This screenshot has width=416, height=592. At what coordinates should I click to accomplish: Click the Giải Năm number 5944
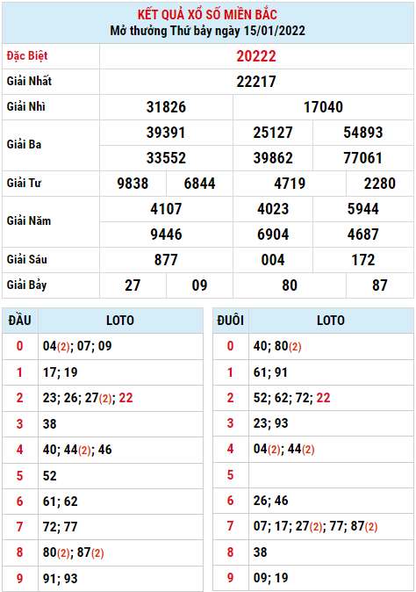point(362,209)
